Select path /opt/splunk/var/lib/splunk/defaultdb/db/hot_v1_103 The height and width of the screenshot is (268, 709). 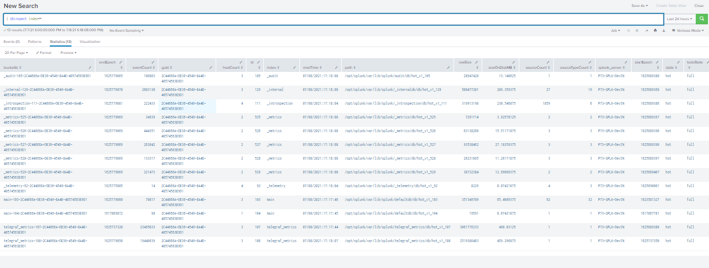pos(391,200)
